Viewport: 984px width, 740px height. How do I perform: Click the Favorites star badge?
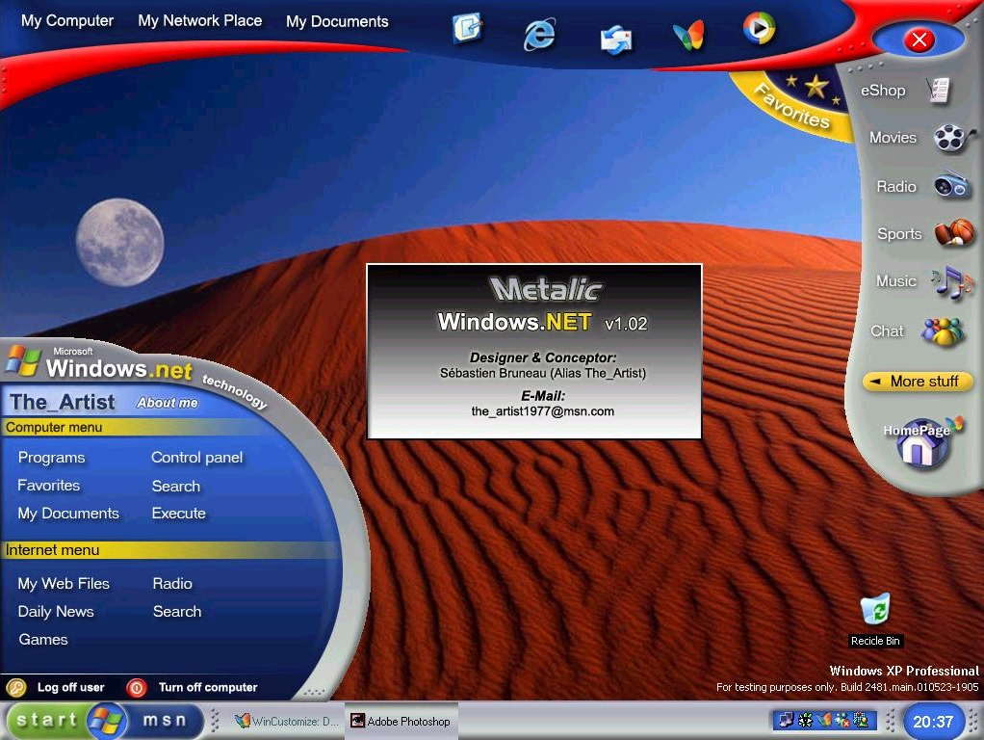coord(795,102)
